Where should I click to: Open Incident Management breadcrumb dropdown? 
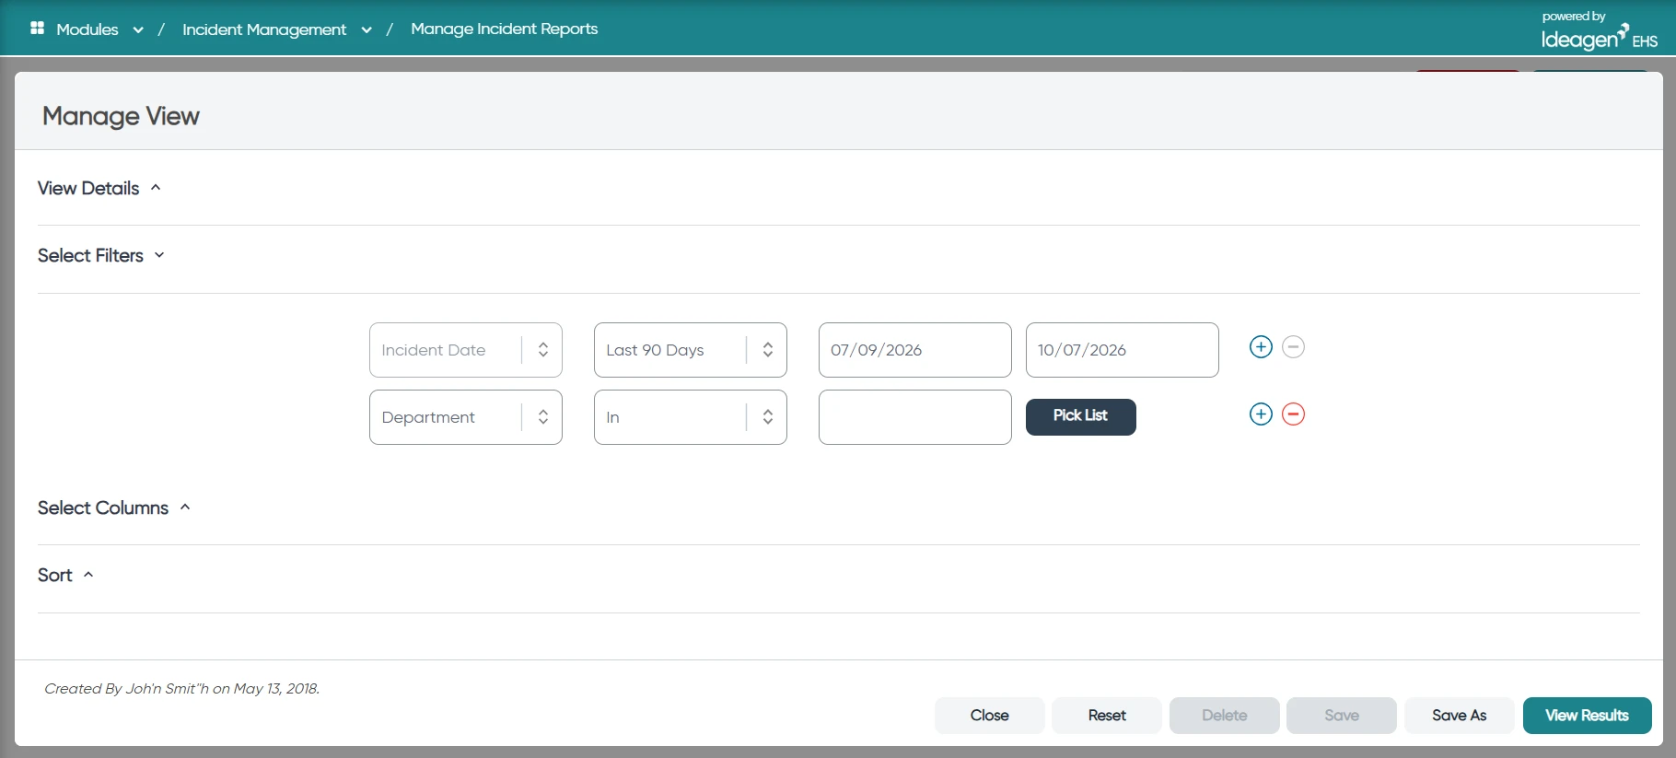367,29
